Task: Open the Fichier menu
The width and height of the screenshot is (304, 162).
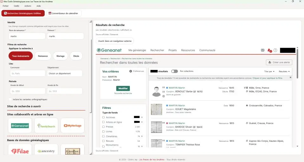Action: point(6,6)
